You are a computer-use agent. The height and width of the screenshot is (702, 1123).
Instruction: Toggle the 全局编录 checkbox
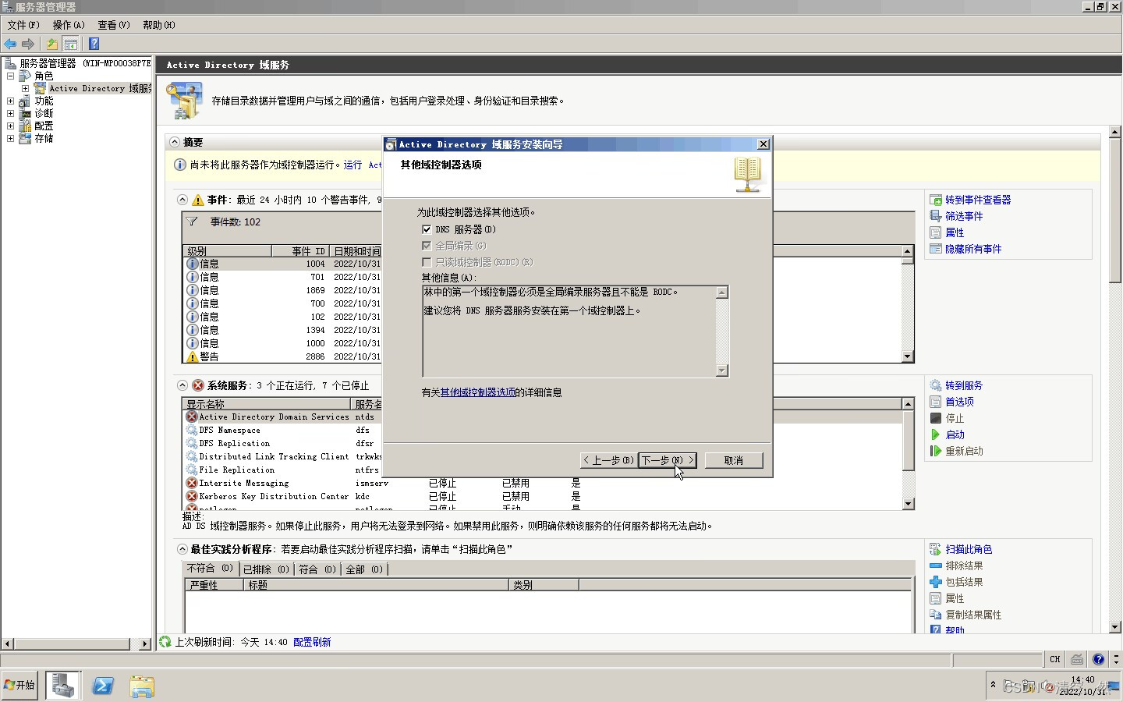tap(427, 246)
